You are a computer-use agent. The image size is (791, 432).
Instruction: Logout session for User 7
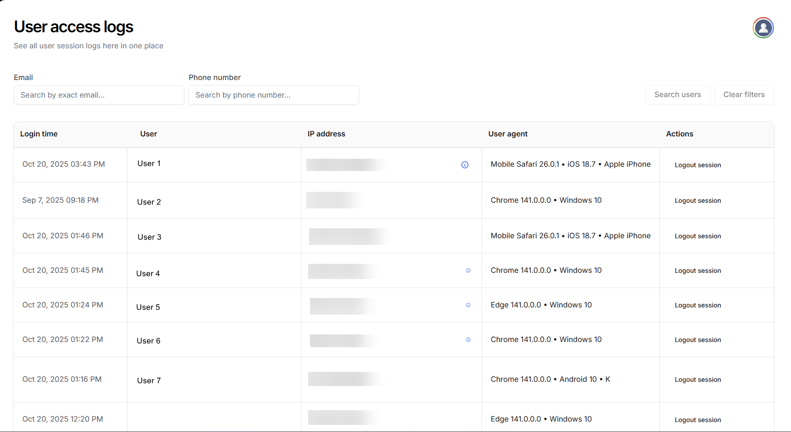point(698,380)
